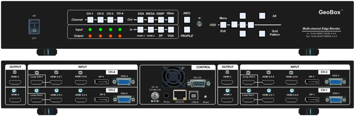Check the green Input LED under CH-1
This screenshot has height=118, width=355.
(90, 30)
